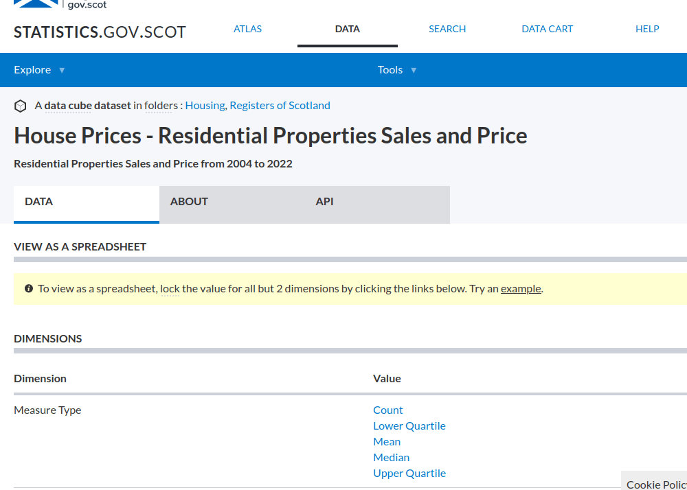
Task: Open the Registers of Scotland folder
Action: click(x=280, y=105)
